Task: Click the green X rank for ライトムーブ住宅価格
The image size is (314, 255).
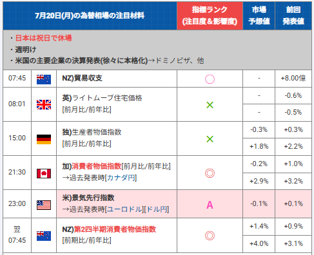Action: tap(210, 105)
